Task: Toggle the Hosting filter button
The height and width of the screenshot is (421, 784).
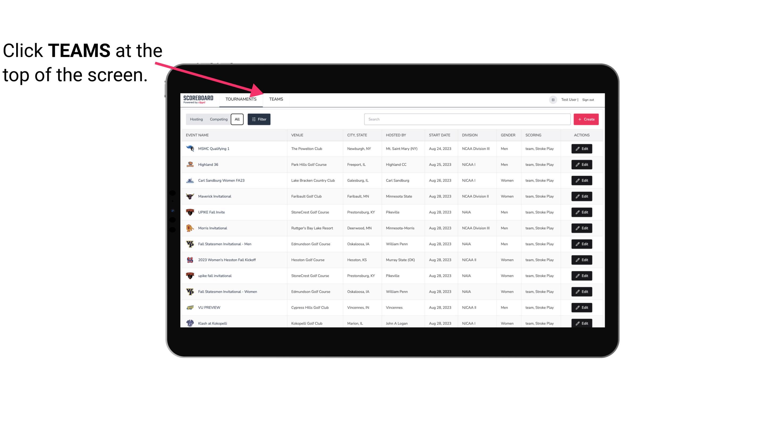Action: pos(196,119)
